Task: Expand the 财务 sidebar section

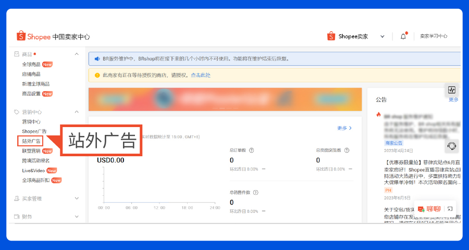Action: pos(77,217)
